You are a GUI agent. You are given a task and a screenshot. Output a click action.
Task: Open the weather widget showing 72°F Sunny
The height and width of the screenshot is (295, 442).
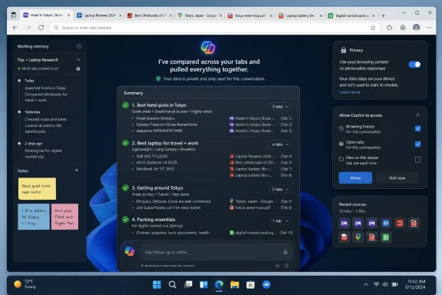tap(25, 284)
